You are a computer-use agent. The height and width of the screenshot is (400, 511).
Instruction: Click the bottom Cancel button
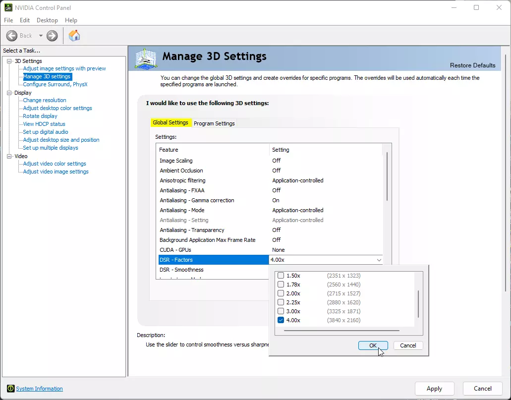483,389
